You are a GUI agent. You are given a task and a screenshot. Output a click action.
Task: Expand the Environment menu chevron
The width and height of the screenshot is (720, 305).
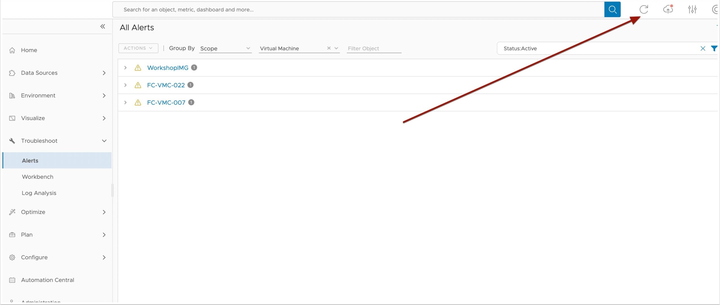104,96
